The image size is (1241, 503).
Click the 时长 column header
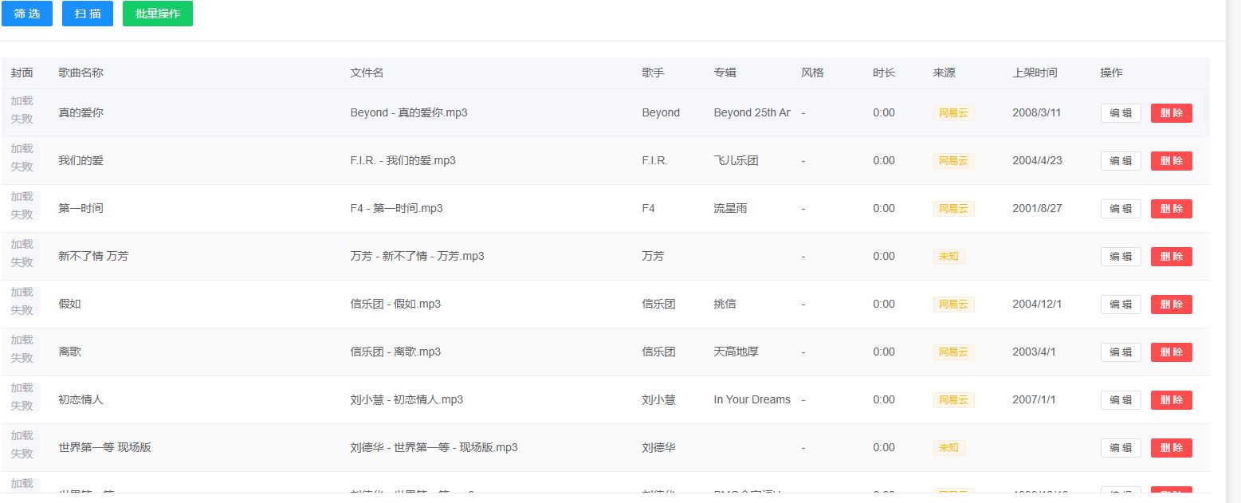tap(884, 73)
